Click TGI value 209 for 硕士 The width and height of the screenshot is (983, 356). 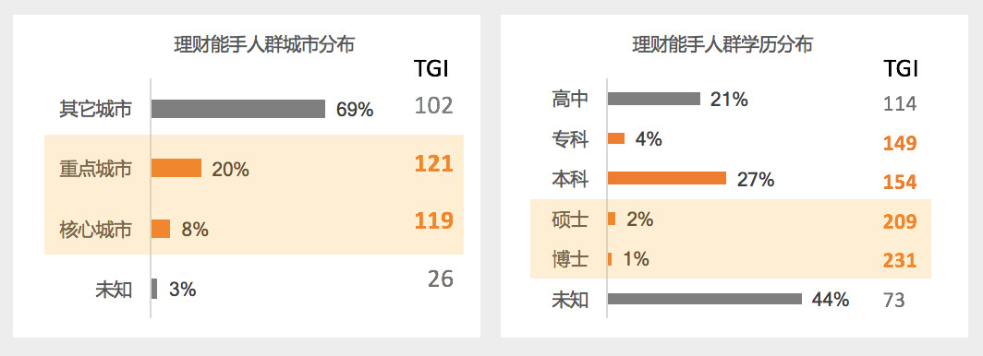[900, 221]
